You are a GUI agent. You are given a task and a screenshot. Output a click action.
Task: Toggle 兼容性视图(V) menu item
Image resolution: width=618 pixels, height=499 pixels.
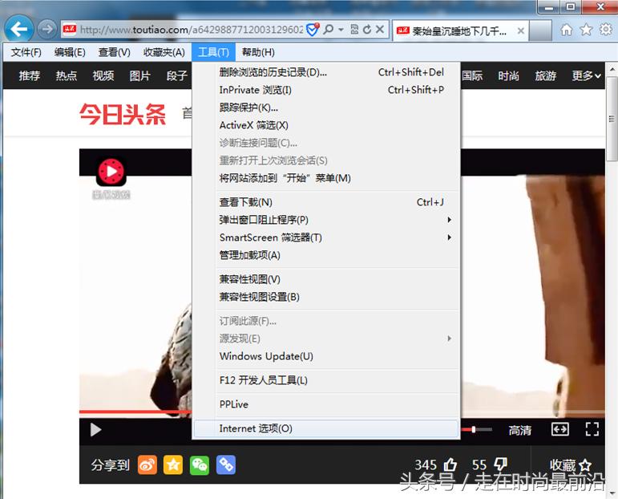click(x=326, y=279)
